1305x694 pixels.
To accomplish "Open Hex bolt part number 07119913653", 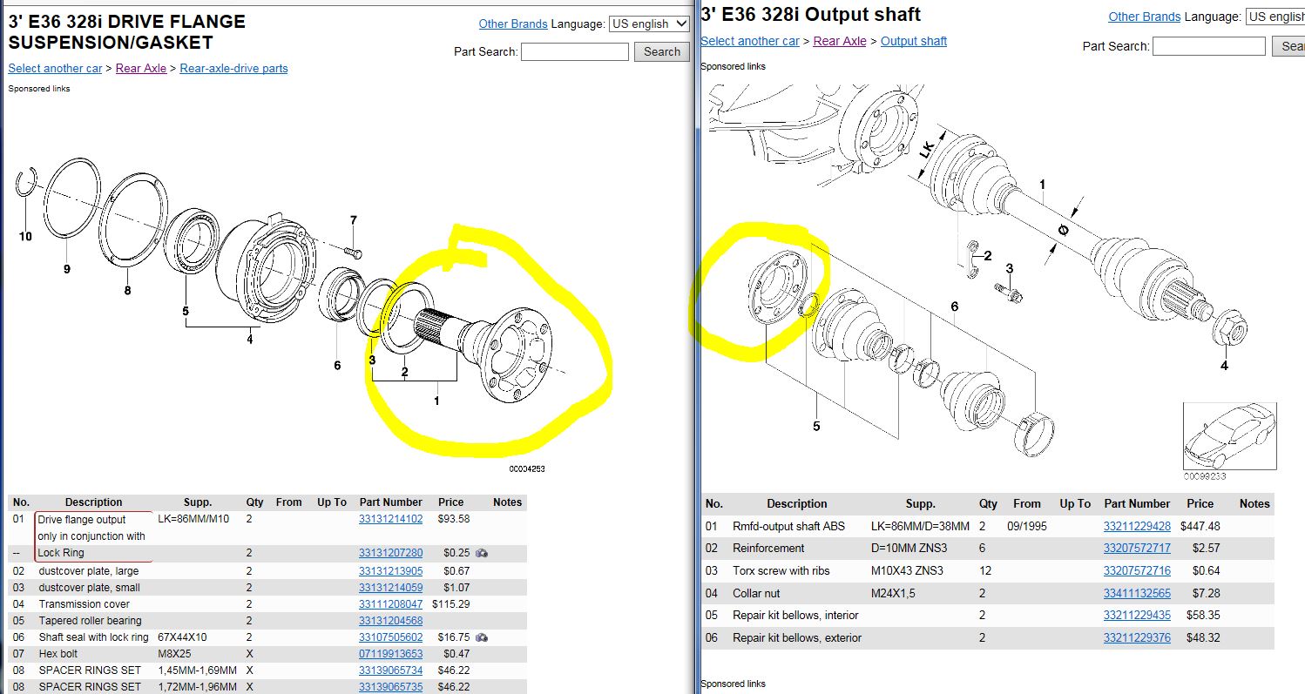I will 390,654.
